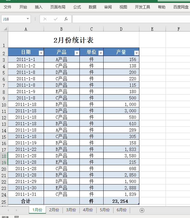Select column D header
190x218 pixels.
point(121,29)
